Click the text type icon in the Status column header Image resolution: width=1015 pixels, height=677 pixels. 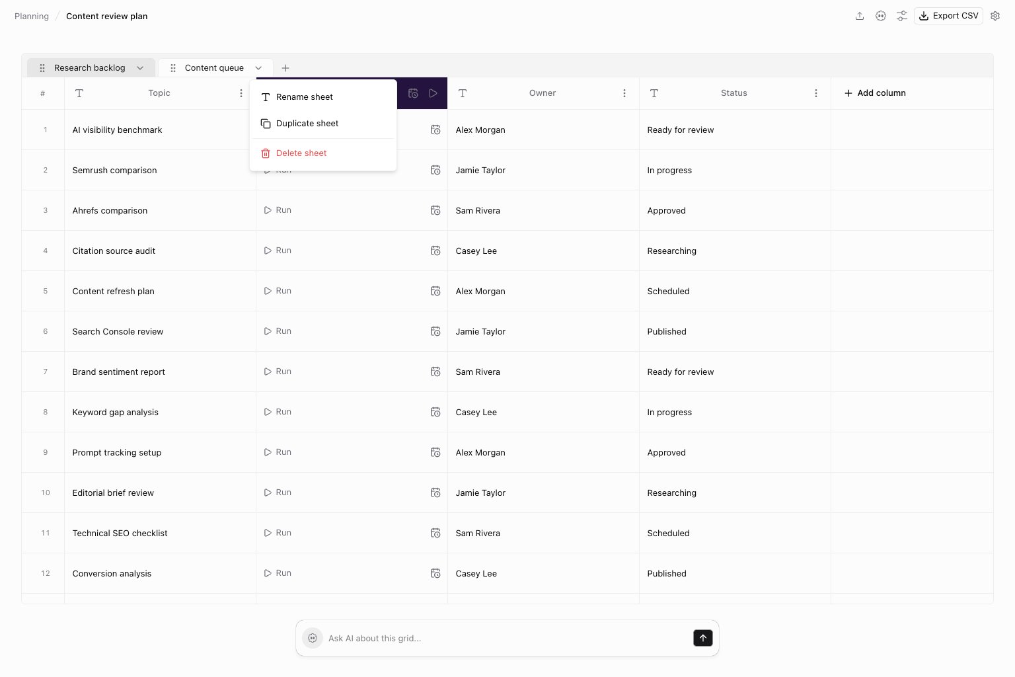[654, 93]
